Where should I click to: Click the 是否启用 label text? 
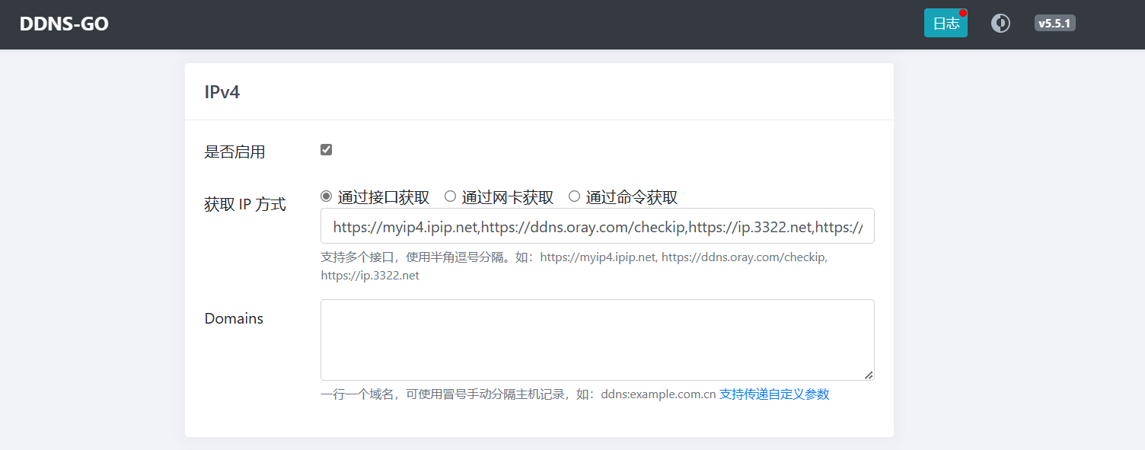pos(234,152)
